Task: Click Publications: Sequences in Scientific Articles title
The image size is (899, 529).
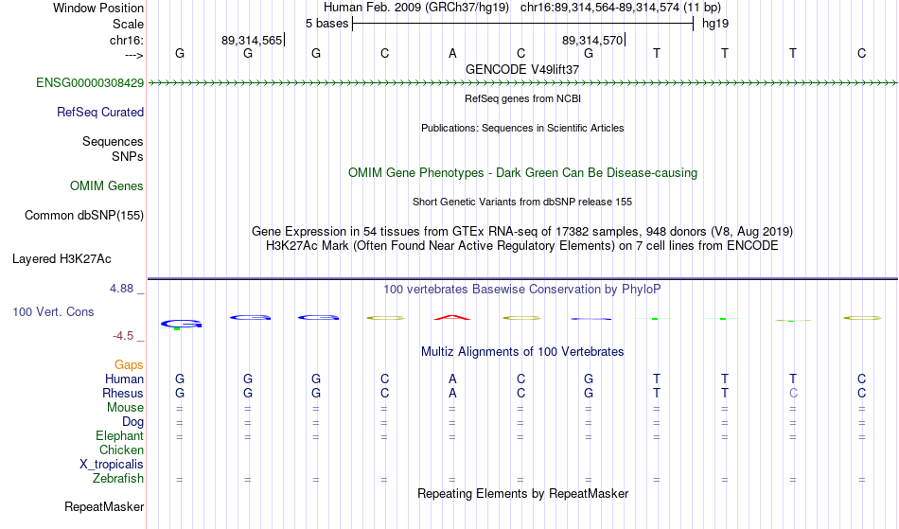Action: [522, 128]
